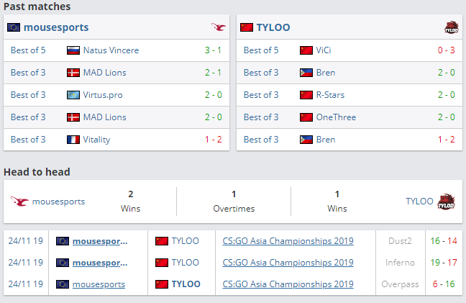Click the TYLOO logo in Past matches header

(x=452, y=27)
